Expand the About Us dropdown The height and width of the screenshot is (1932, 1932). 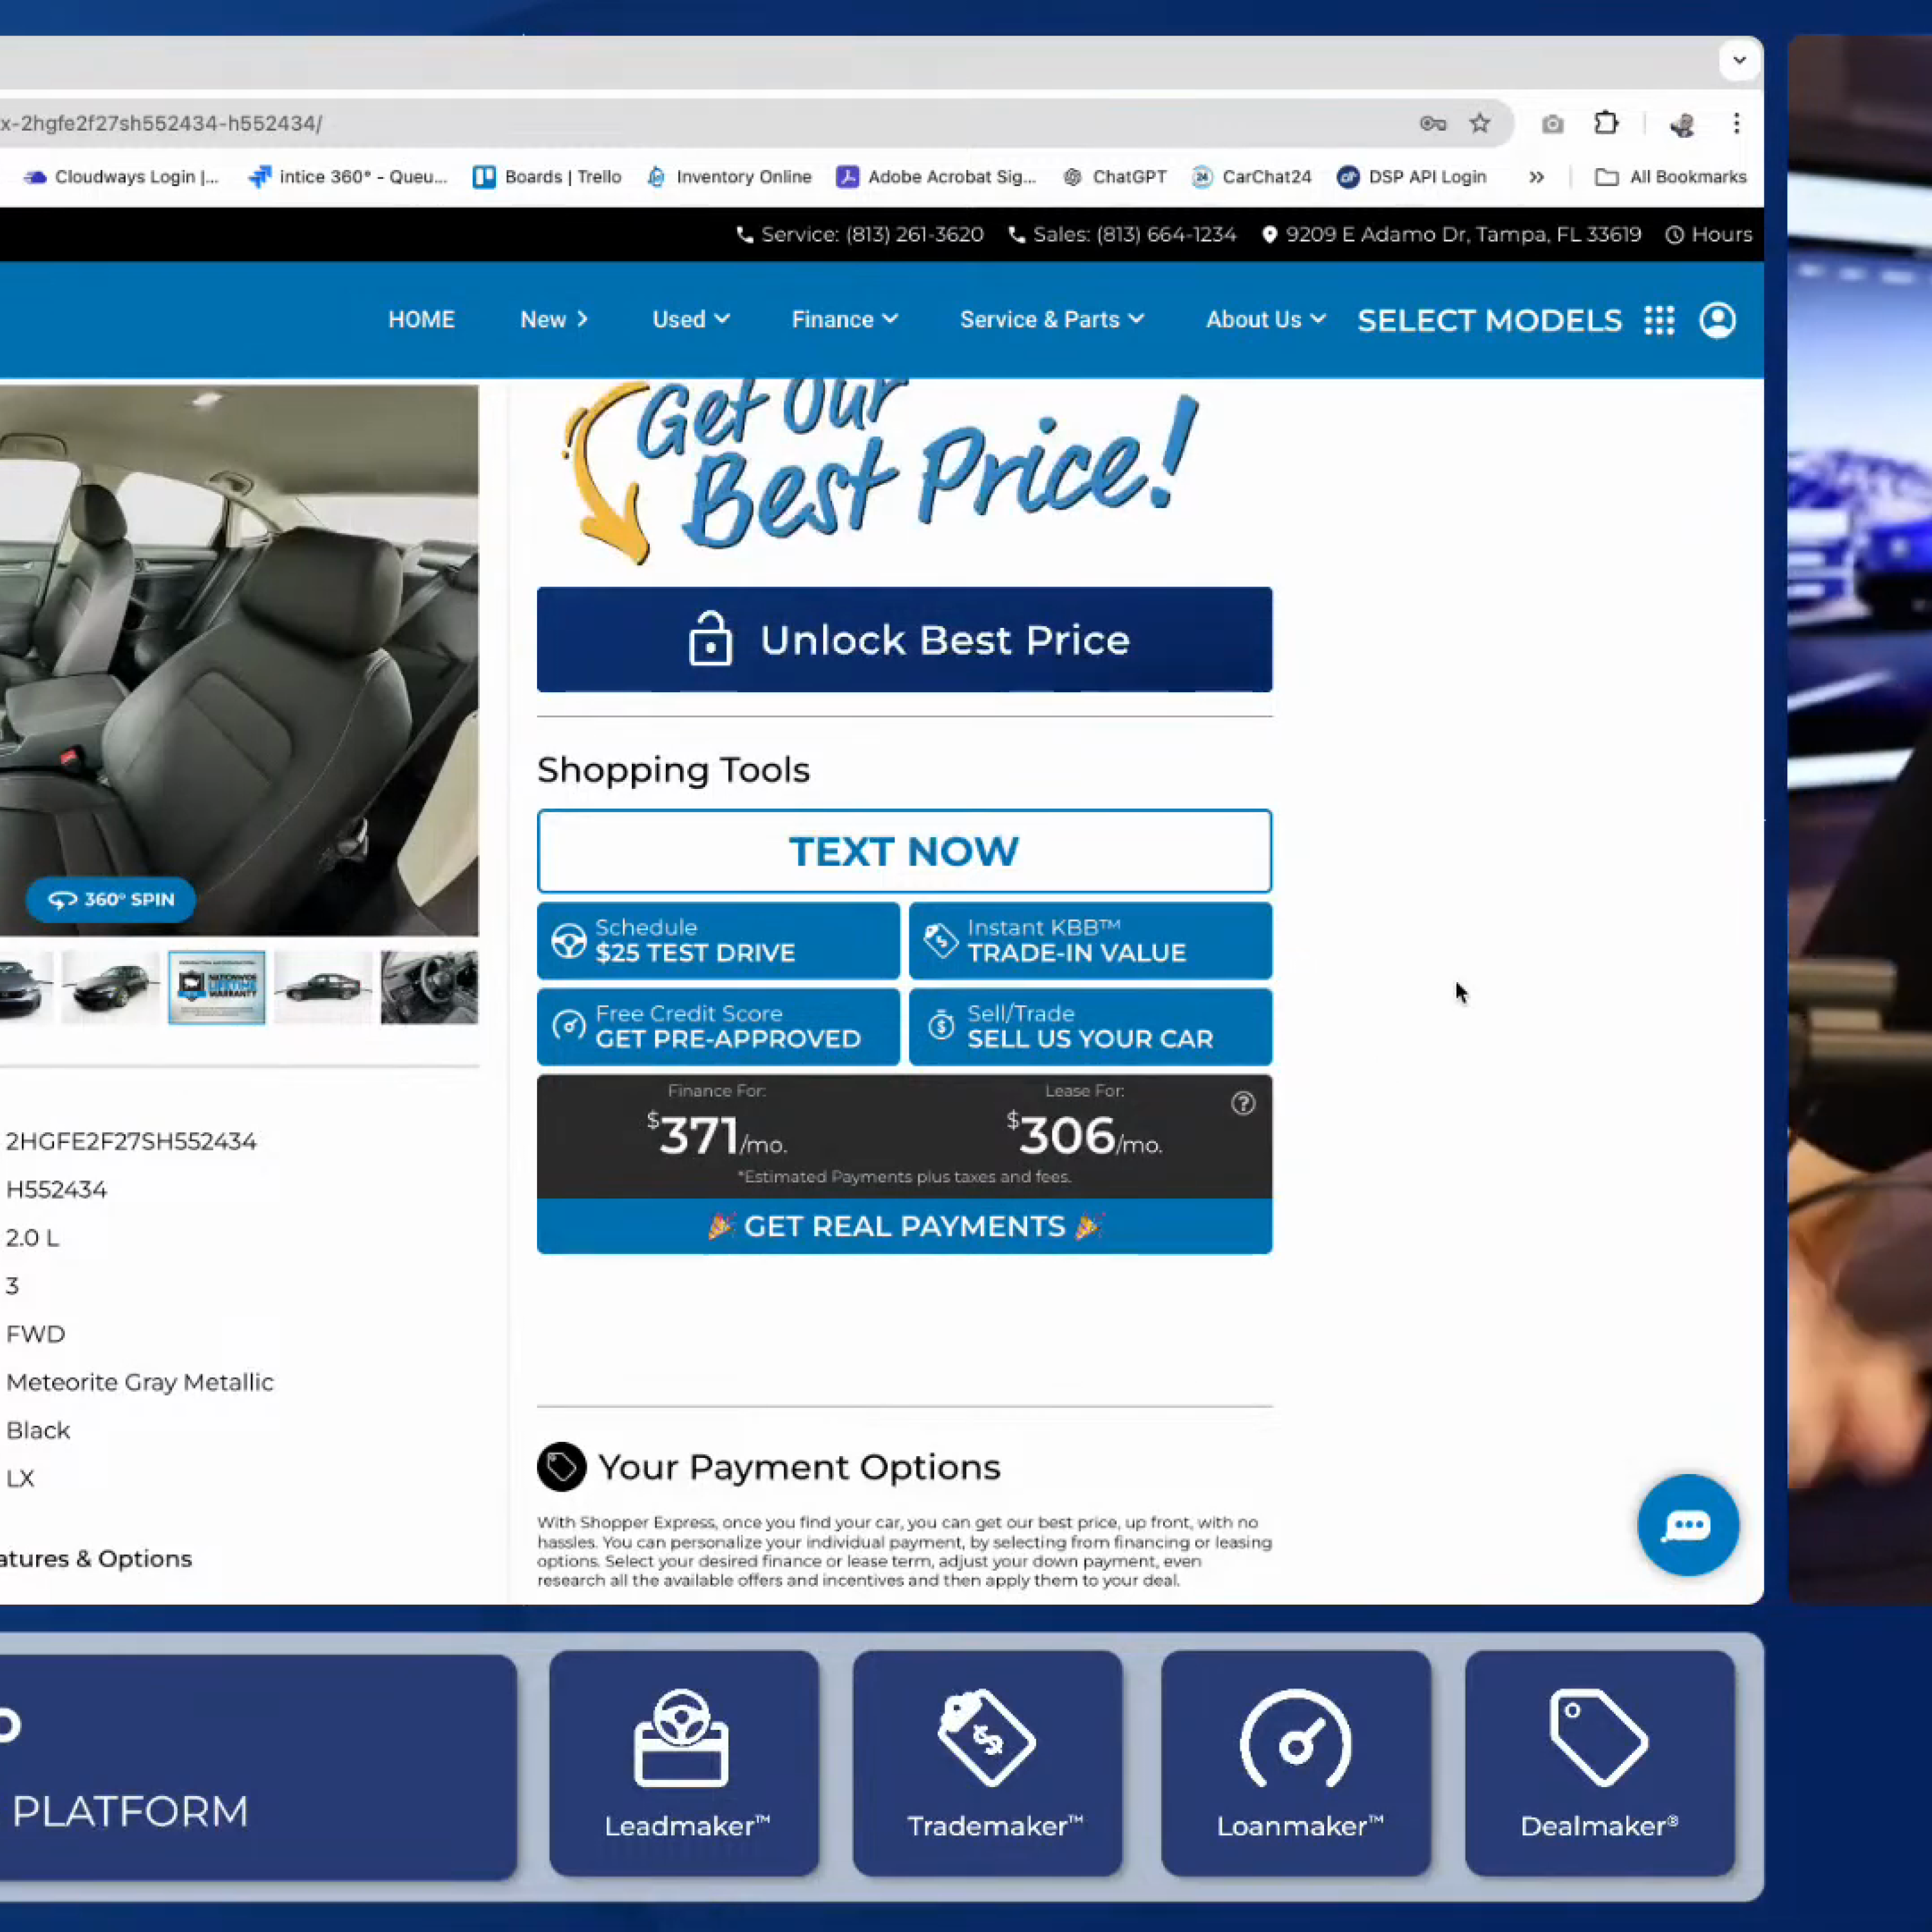tap(1266, 319)
